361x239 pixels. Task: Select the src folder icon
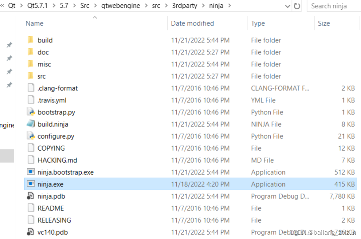(30, 76)
